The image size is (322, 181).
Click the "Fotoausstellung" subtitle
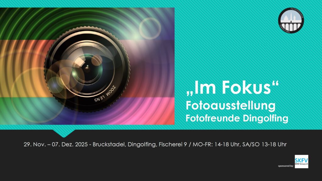click(x=230, y=105)
